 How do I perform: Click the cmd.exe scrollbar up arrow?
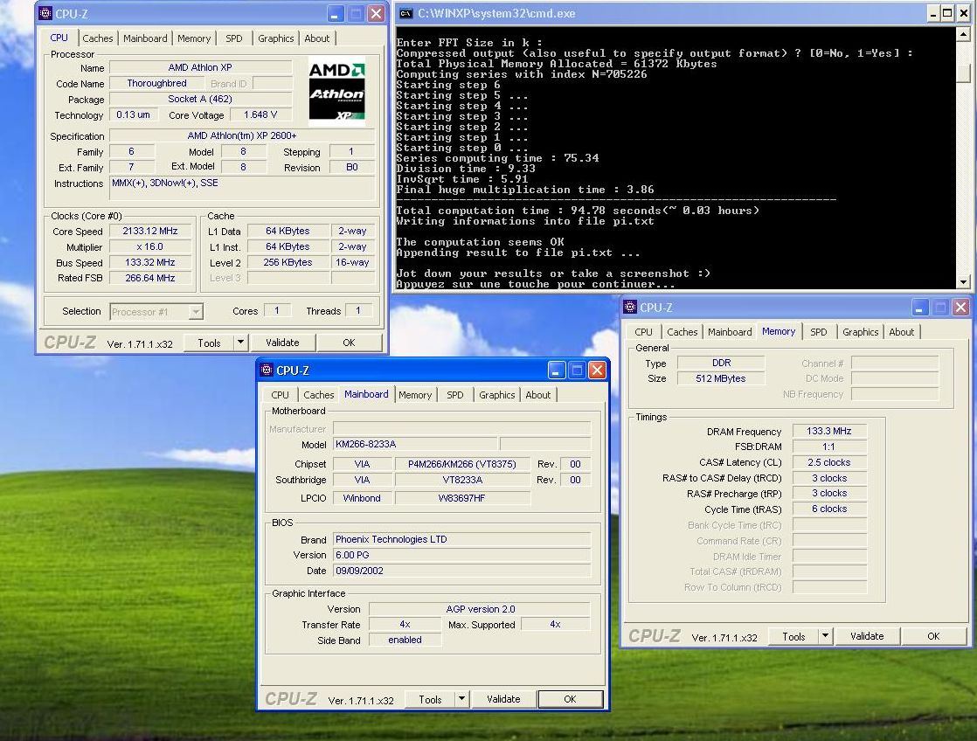click(x=963, y=34)
